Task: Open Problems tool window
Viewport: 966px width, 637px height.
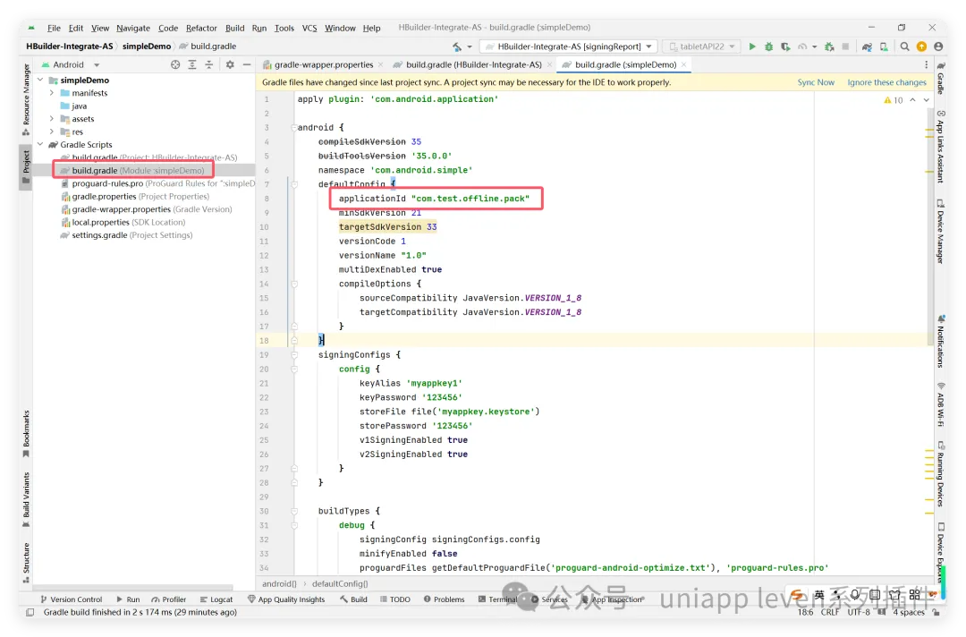Action: [x=445, y=599]
